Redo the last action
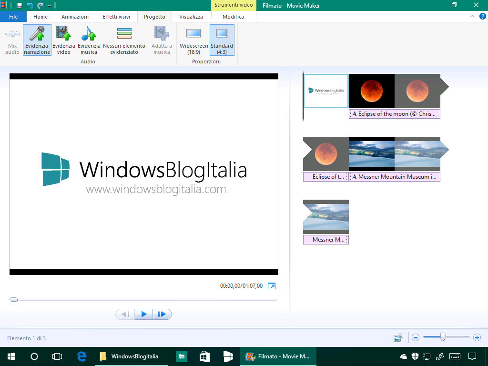Viewport: 488px width, 366px height. coord(40,5)
